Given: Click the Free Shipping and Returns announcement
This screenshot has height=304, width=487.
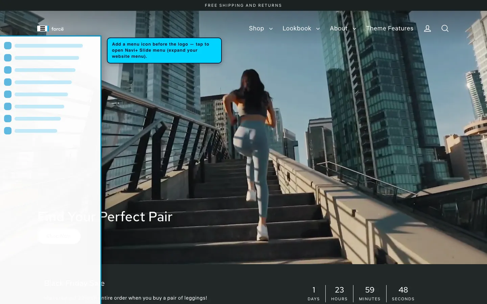Looking at the screenshot, I should tap(243, 5).
